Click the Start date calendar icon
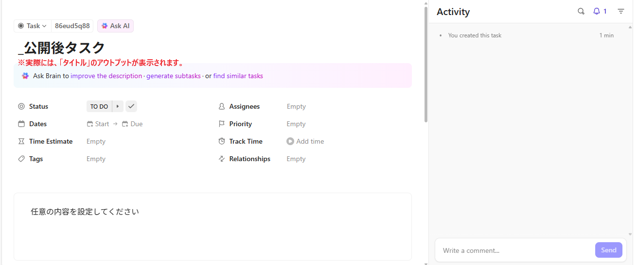This screenshot has width=638, height=265. (90, 124)
